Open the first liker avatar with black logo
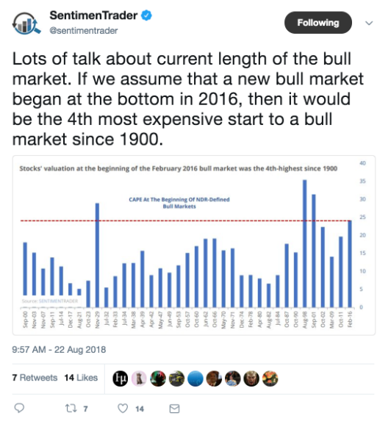Image resolution: width=377 pixels, height=424 pixels. tap(121, 378)
